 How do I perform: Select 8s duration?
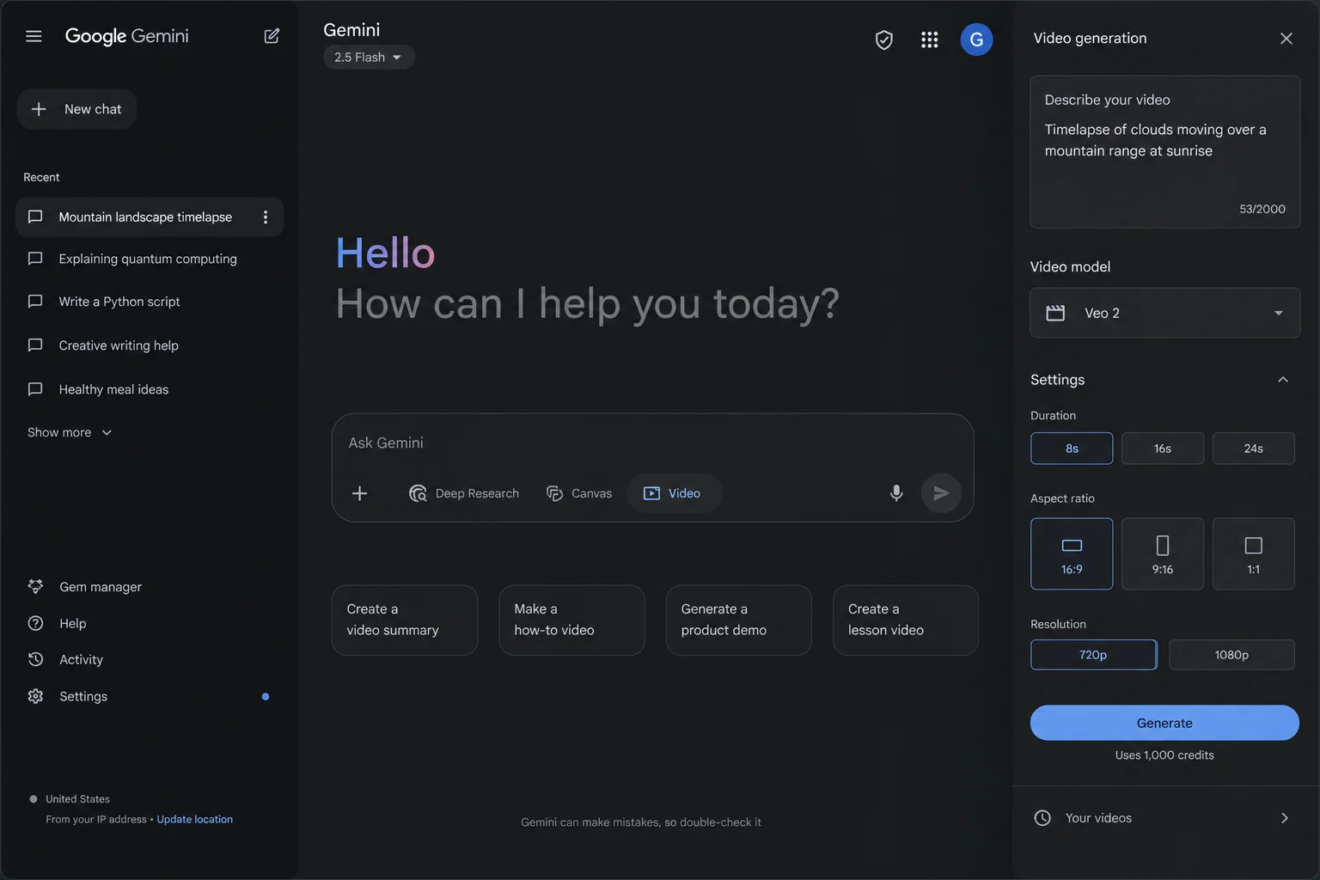1072,449
